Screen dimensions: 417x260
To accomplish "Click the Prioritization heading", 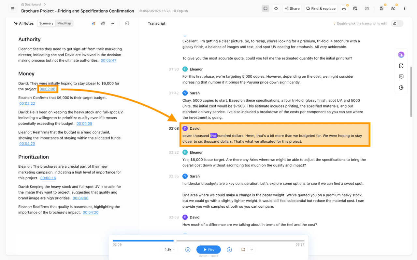I will pos(34,157).
